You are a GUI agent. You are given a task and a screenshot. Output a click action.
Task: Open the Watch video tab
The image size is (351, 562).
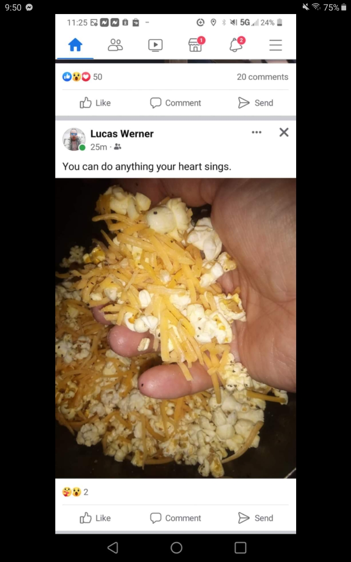pos(155,45)
